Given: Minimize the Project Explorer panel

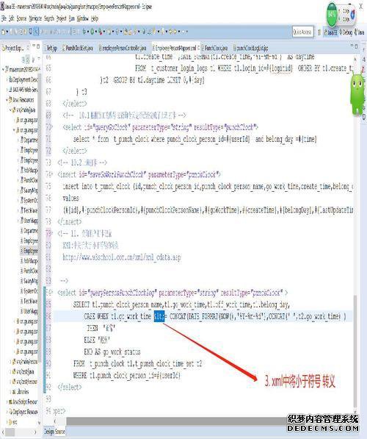Looking at the screenshot, I should [x=34, y=46].
